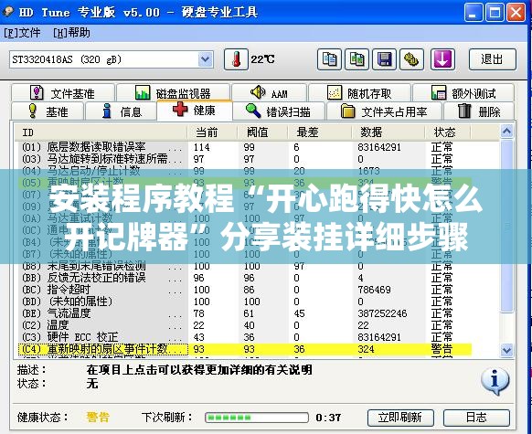Open the drive selection dropdown ST3320418AS
The image size is (532, 434).
tap(112, 59)
